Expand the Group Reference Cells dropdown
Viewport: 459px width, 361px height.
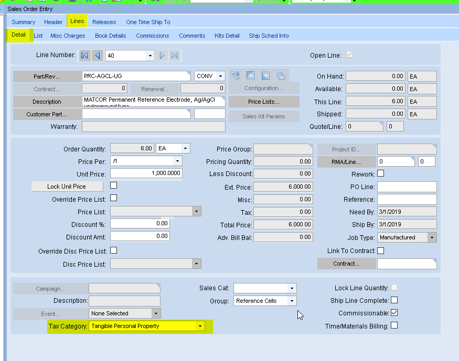[x=292, y=301]
